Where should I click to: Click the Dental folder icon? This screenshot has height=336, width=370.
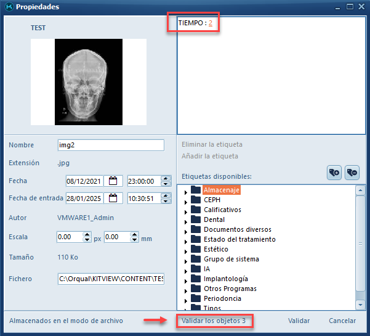point(196,219)
